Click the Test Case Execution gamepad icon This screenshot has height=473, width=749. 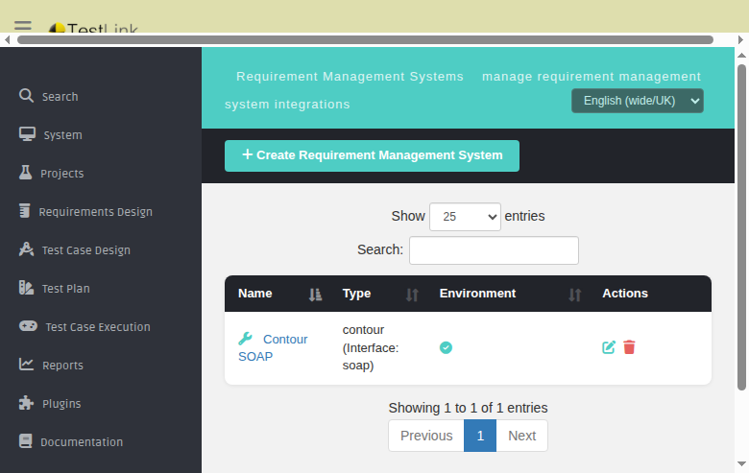pos(28,326)
